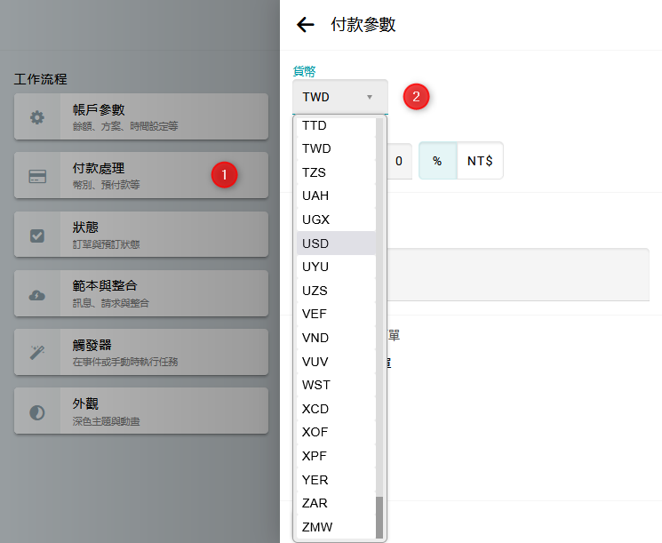
Task: Select the NT$ amount type toggle
Action: [x=480, y=161]
